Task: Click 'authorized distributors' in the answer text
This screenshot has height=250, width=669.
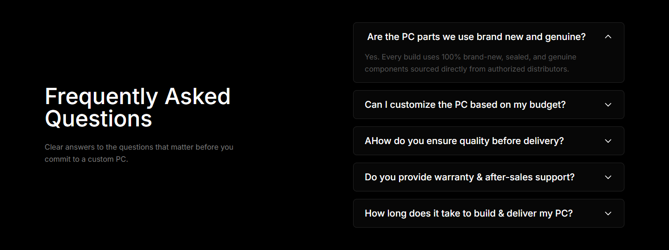Action: 529,69
